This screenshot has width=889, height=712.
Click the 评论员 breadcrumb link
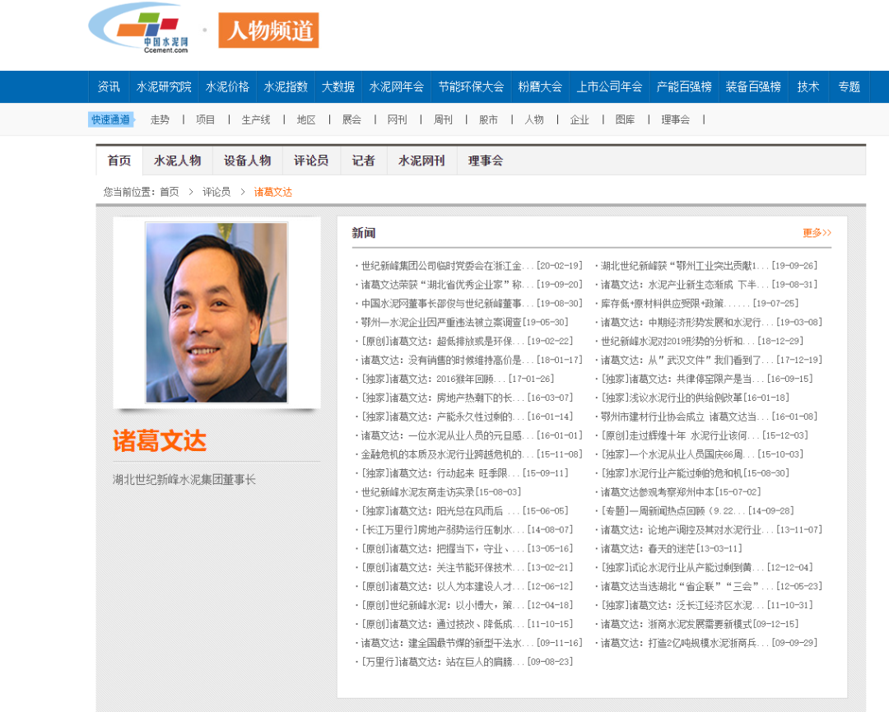(216, 192)
